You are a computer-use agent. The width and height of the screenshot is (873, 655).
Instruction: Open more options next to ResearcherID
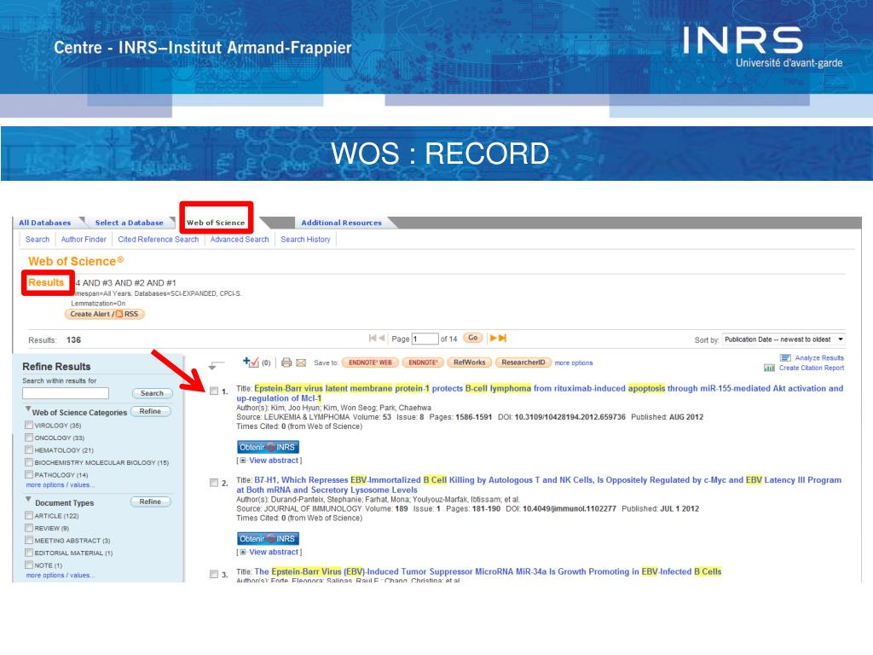(574, 362)
